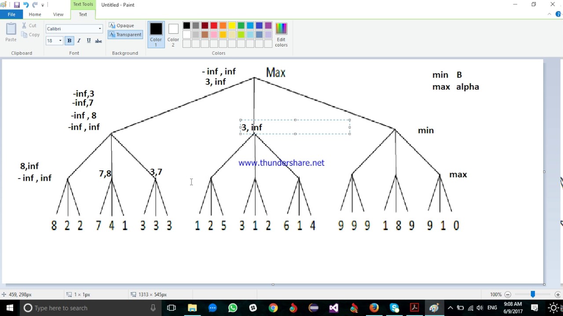Click the network Wi-Fi tray icon
The height and width of the screenshot is (316, 563).
click(471, 308)
